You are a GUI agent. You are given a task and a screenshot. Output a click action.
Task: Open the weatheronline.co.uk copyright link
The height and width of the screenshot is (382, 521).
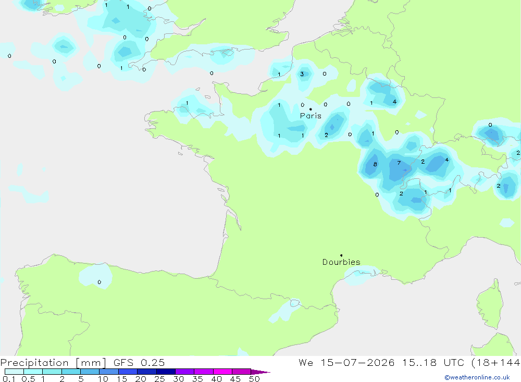click(477, 377)
